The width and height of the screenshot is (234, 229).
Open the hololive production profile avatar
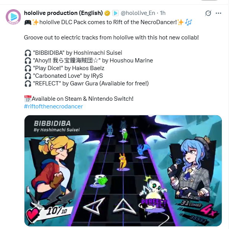[x=13, y=17]
